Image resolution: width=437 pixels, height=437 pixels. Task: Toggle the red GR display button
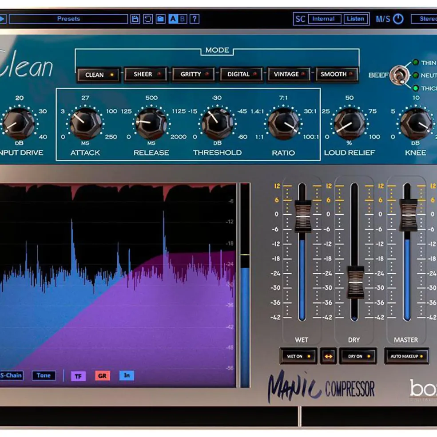pos(103,376)
